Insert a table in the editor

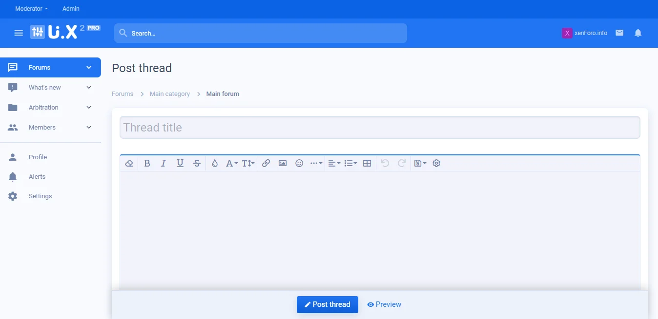coord(367,164)
